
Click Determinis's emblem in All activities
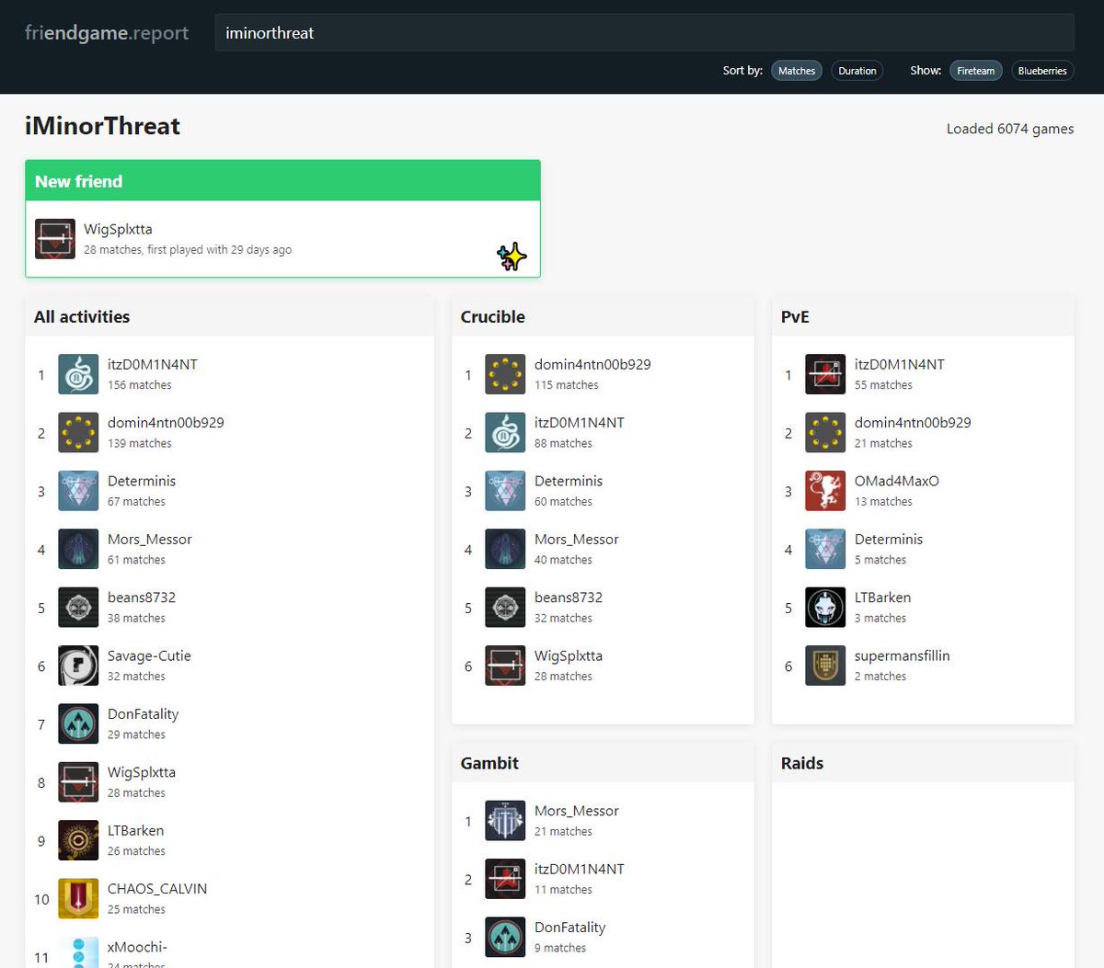(78, 491)
